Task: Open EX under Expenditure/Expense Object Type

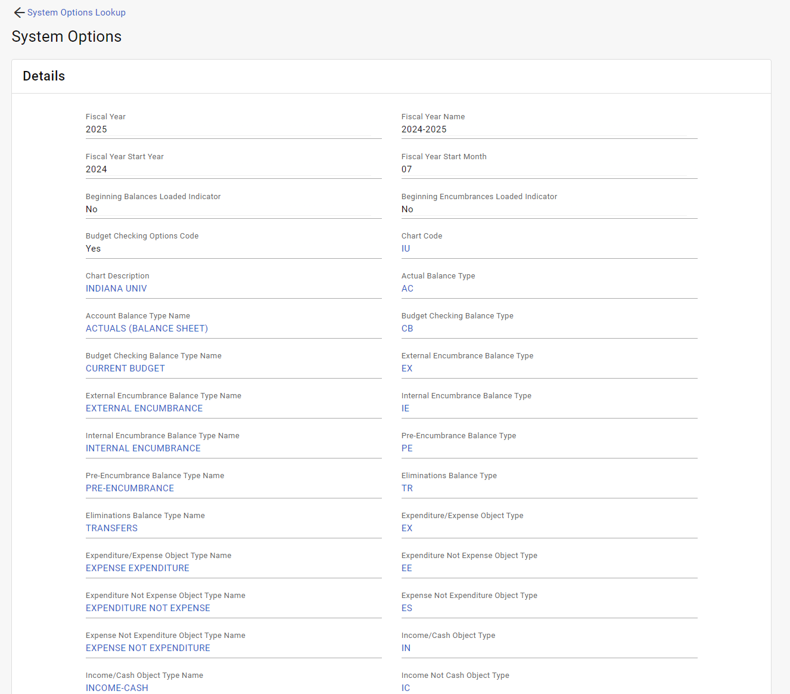Action: tap(407, 528)
